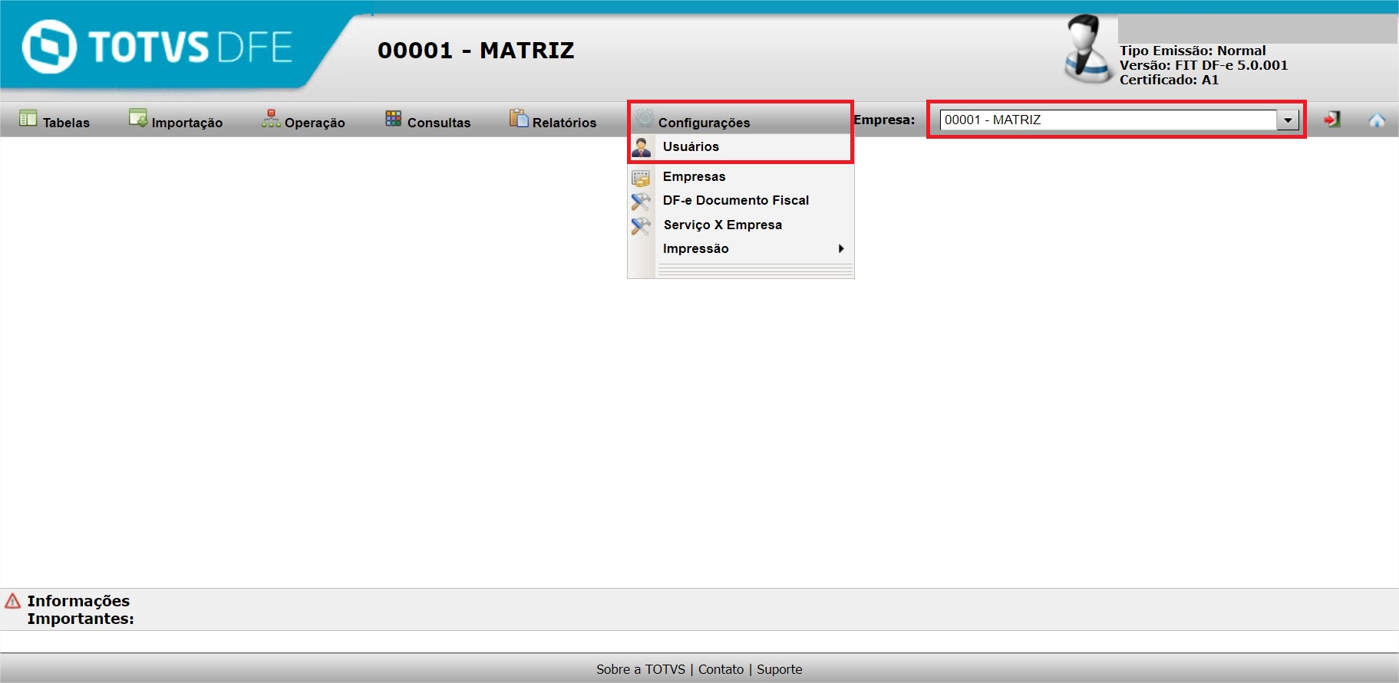Click the Importação import icon
The image size is (1399, 683).
pos(138,118)
